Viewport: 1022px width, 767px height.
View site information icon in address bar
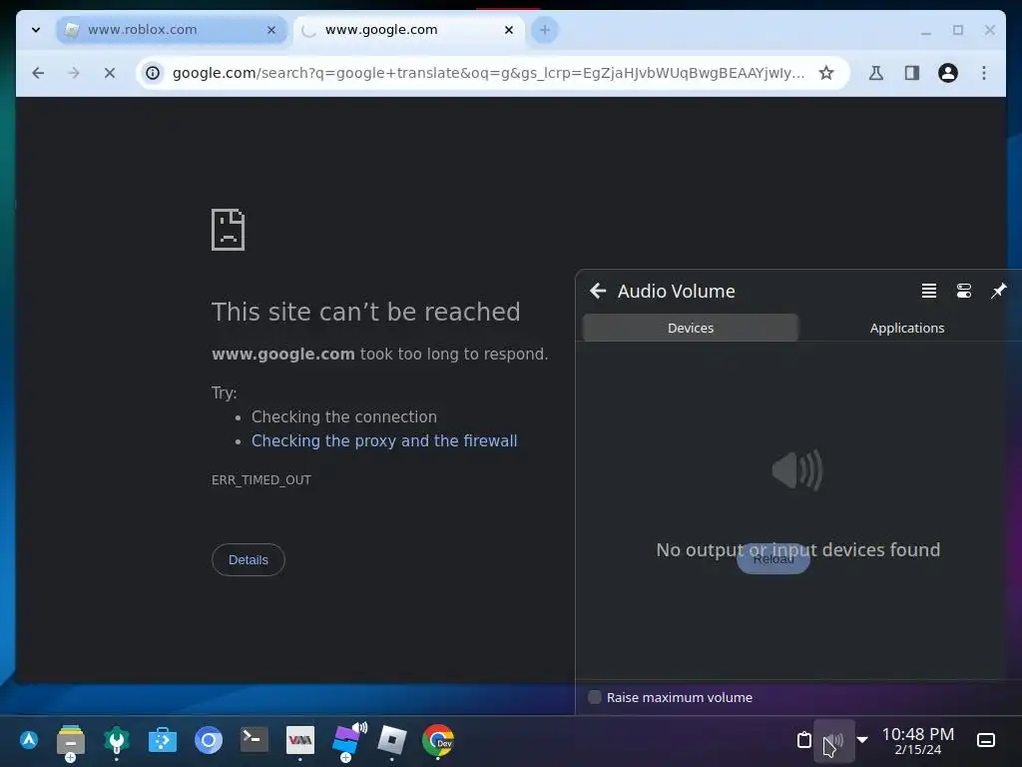tap(153, 73)
